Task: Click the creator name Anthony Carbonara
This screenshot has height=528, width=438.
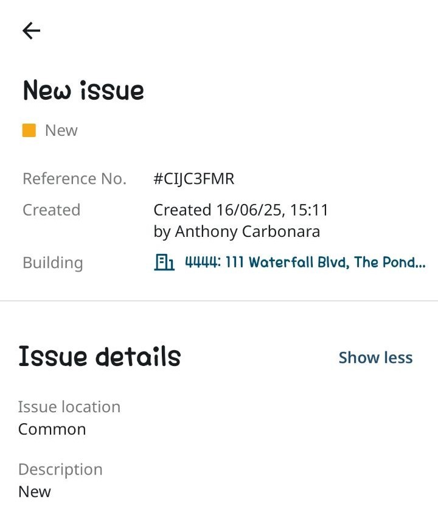Action: [248, 231]
